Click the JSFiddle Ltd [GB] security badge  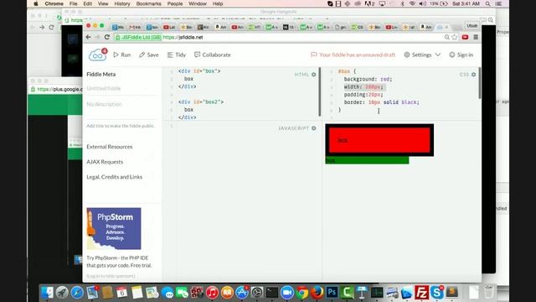click(x=138, y=37)
